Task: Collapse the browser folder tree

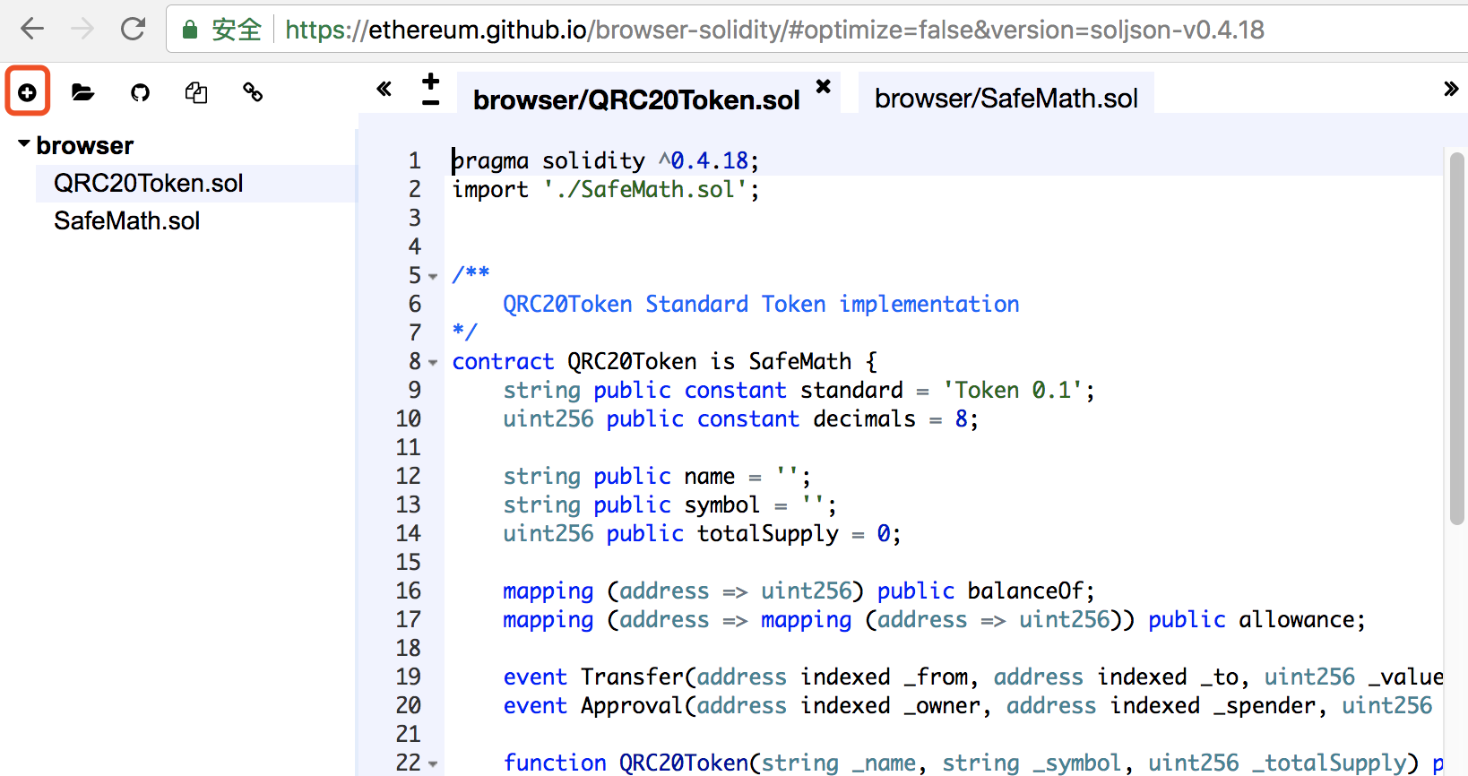Action: click(x=24, y=143)
